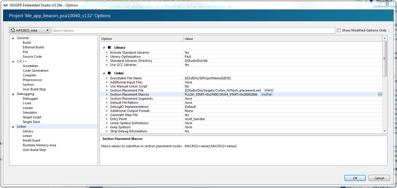
Task: Click the reset_handler entry point value
Action: point(195,119)
